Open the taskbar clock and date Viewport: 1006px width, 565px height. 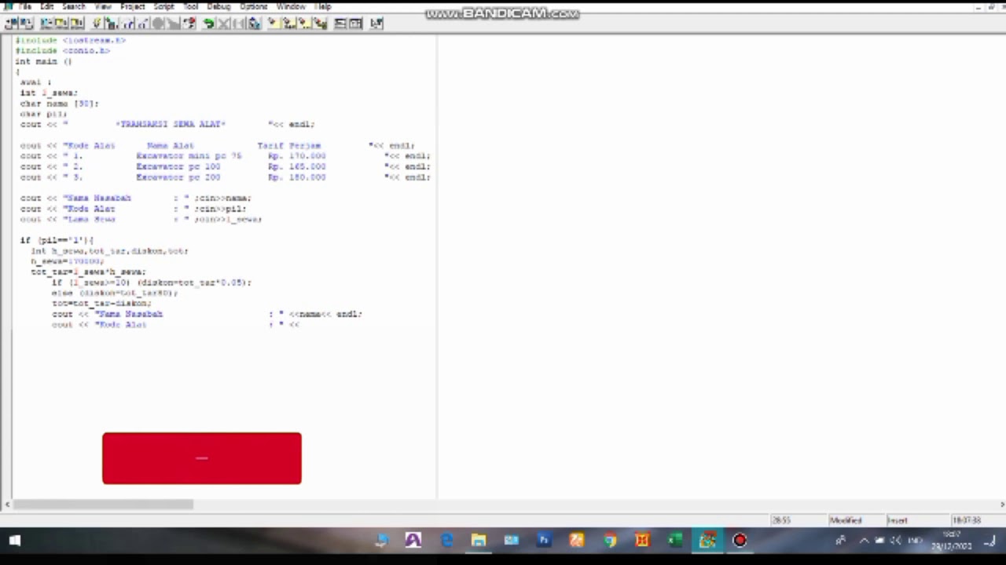pos(952,540)
